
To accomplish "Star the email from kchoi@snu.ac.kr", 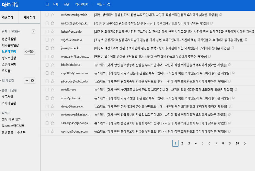I will (52, 31).
